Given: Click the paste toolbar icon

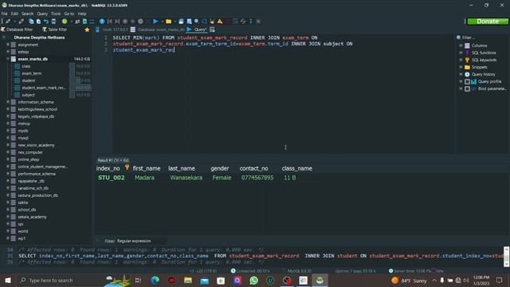Looking at the screenshot, I should (x=38, y=22).
